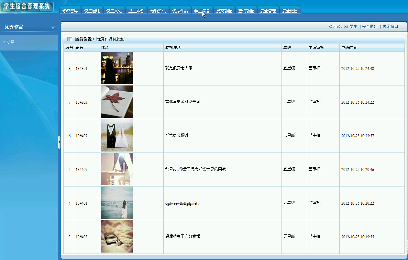The image size is (408, 260).
Task: Open the 学生信息 tab
Action: coord(202,10)
